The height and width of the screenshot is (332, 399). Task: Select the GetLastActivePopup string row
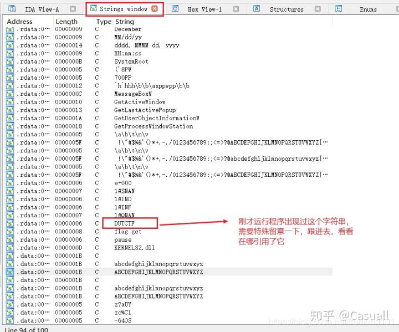point(168,110)
